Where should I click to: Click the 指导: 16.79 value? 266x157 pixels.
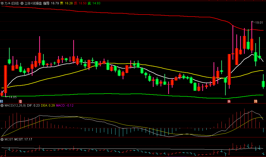[51, 3]
